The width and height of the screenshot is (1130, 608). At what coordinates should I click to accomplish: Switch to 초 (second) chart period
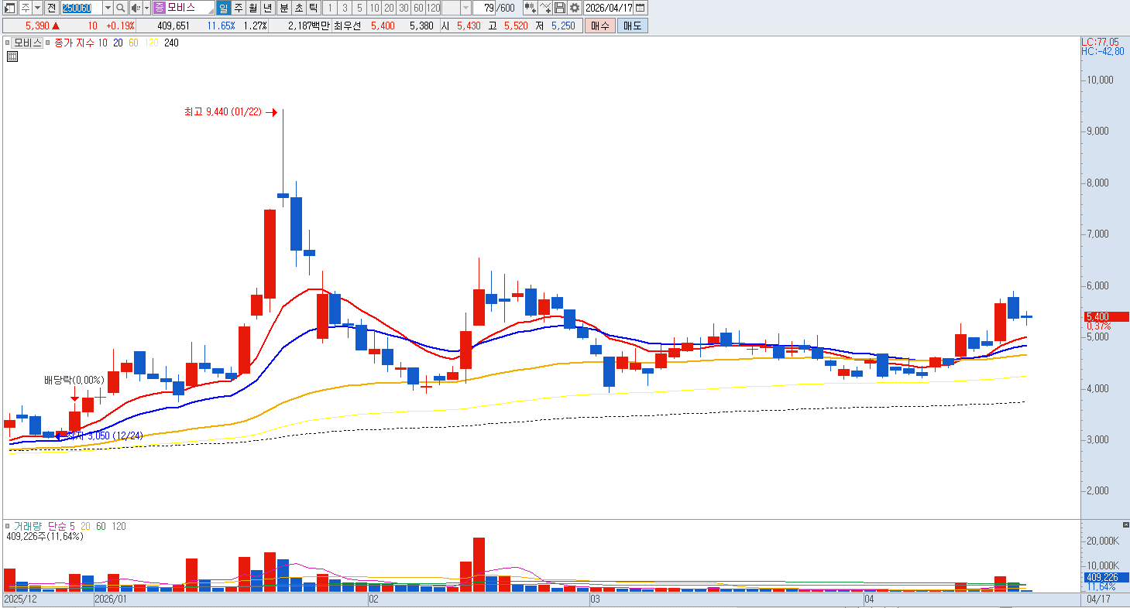tap(298, 8)
